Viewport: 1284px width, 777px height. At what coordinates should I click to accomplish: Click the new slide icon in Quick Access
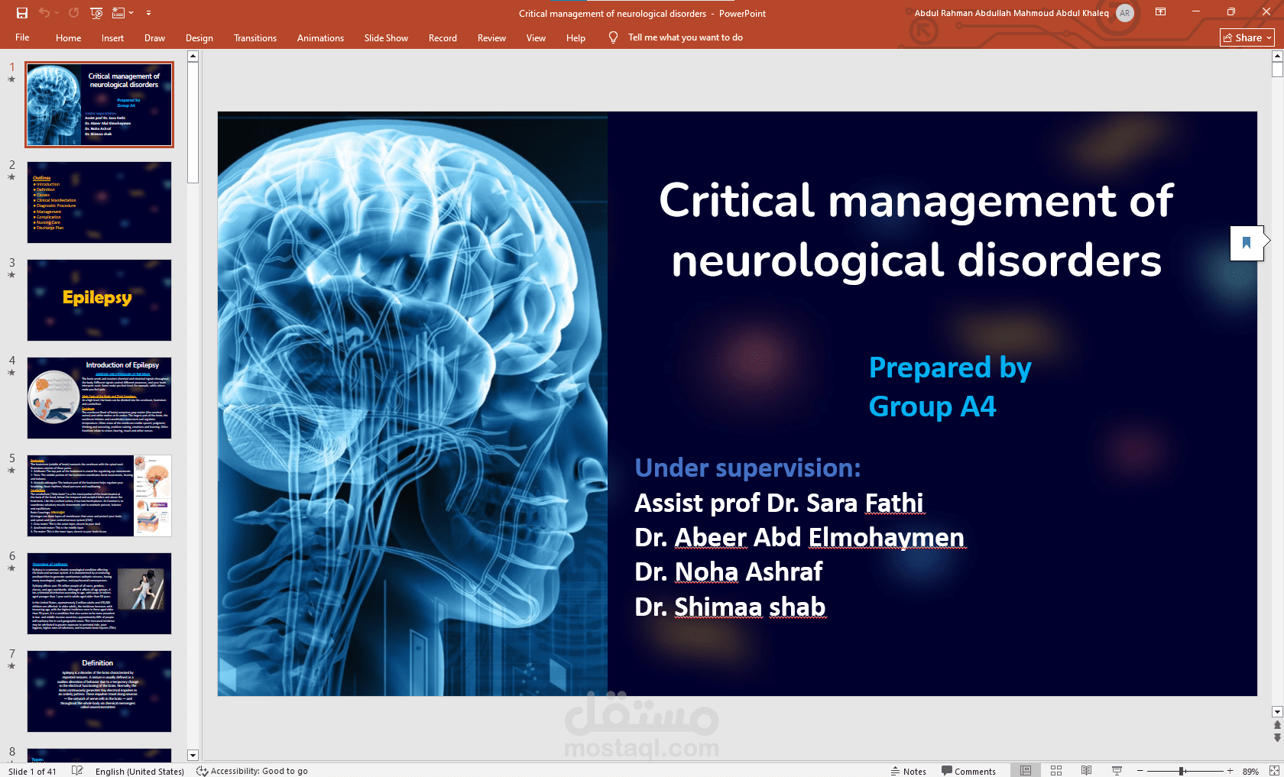pos(118,13)
